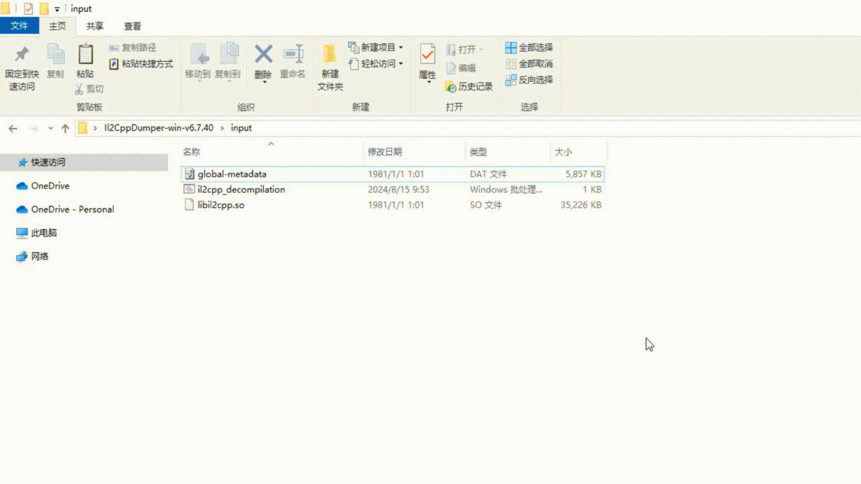Click the title bar properties checkmark icon
Viewport: 861px width, 484px height.
point(28,9)
